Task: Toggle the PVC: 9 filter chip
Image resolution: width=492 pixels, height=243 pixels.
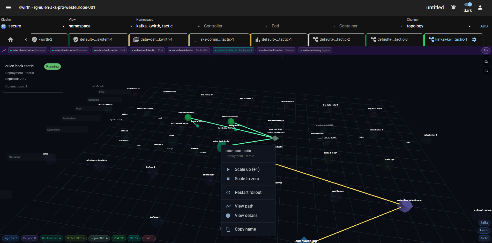Action: [x=149, y=238]
